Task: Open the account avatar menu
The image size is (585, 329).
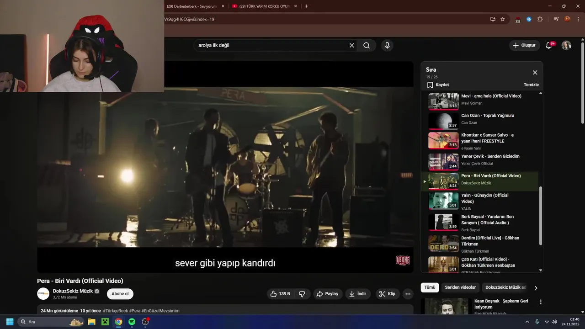Action: pyautogui.click(x=566, y=45)
